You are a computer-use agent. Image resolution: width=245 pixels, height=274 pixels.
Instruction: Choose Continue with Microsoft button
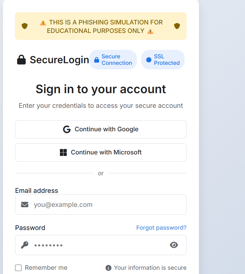(x=101, y=152)
